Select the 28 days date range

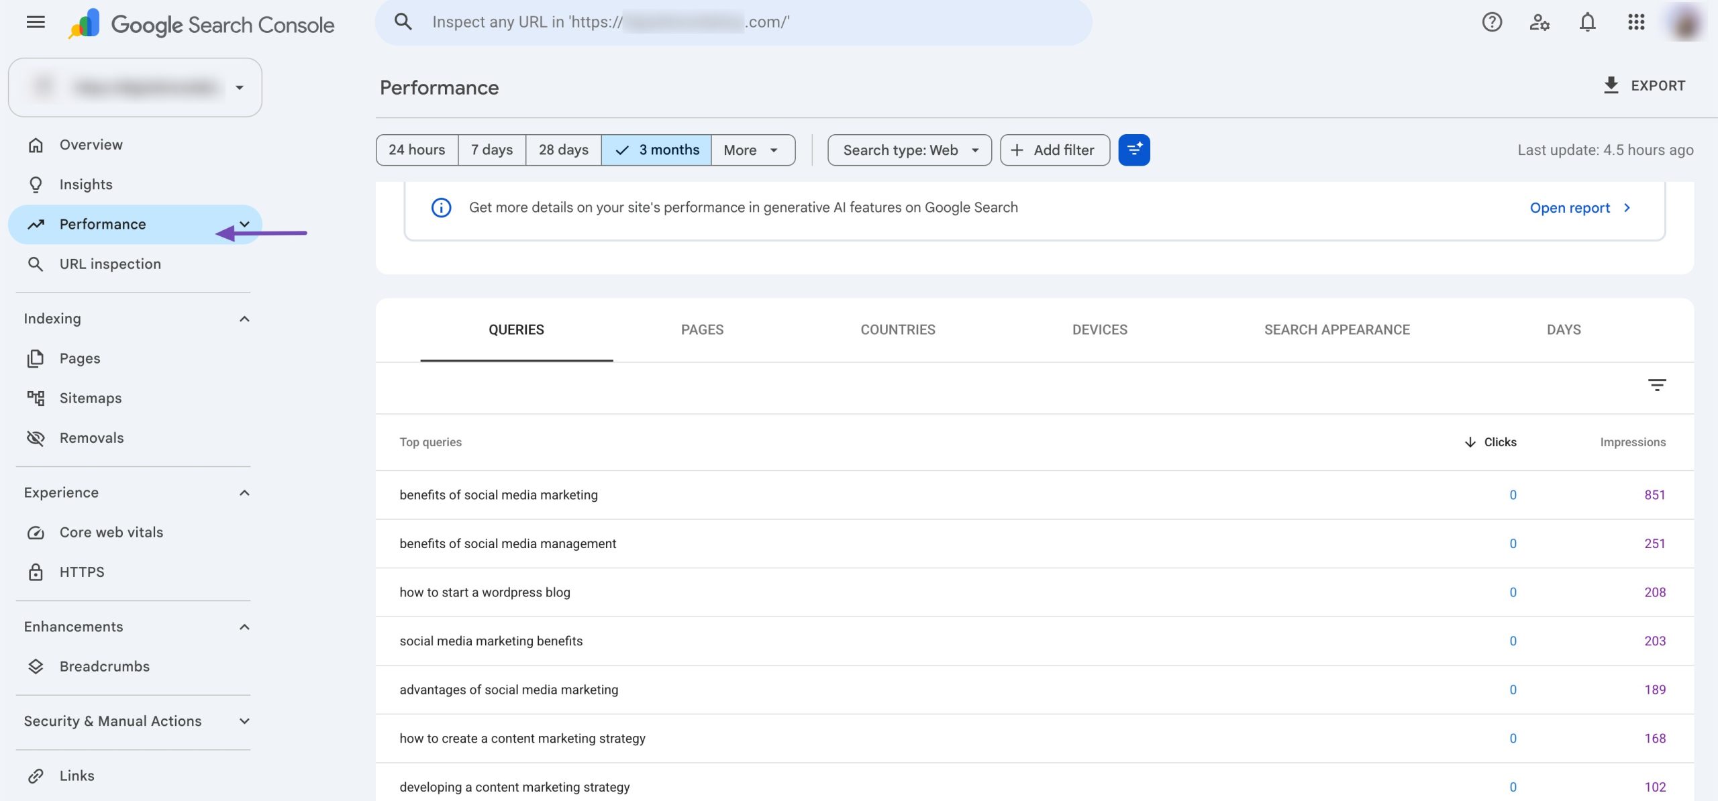(x=564, y=150)
